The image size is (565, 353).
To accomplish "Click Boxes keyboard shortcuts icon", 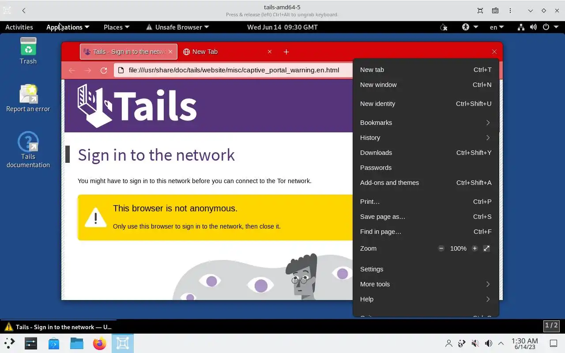I will tap(495, 11).
